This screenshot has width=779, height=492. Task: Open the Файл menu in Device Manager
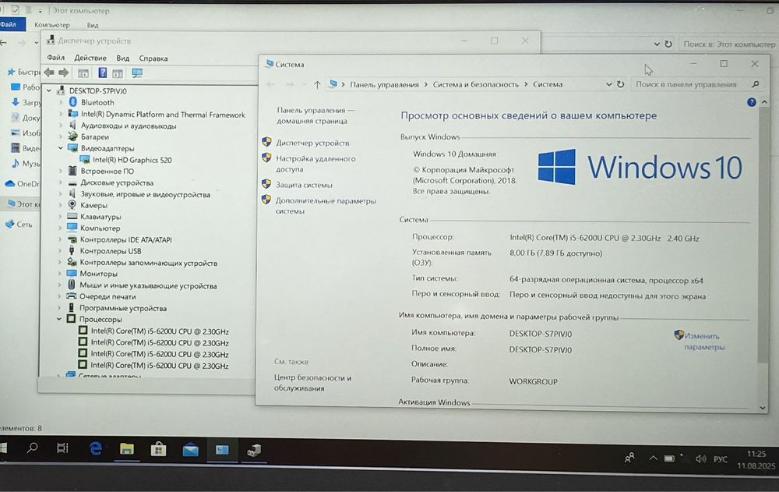tap(55, 58)
